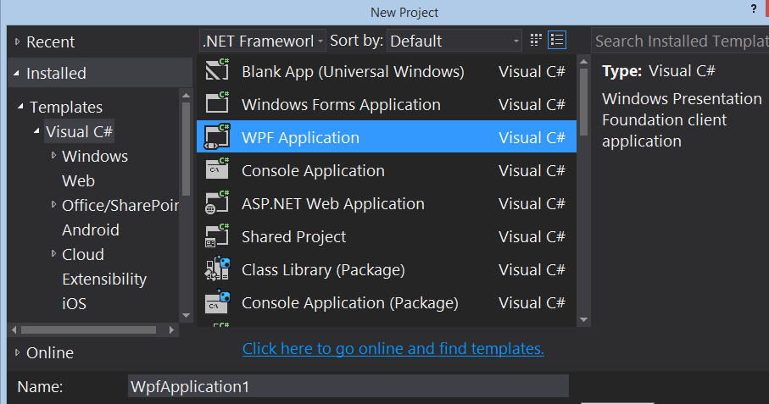Click the template list scroll up arrow
The image size is (769, 404).
tap(583, 62)
